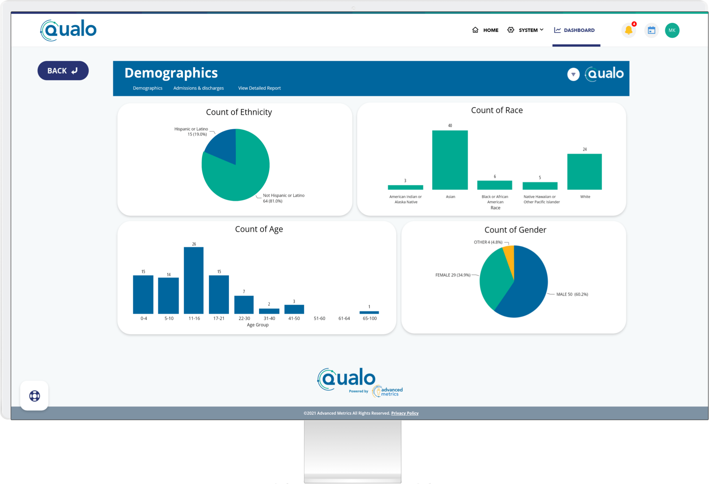Open the Privacy Policy link
This screenshot has width=709, height=484.
[x=404, y=413]
